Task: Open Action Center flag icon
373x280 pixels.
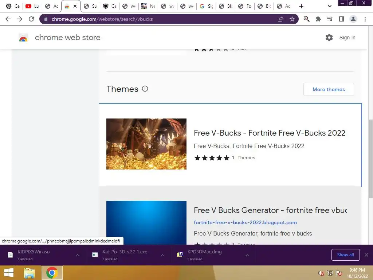Action: coord(339,273)
